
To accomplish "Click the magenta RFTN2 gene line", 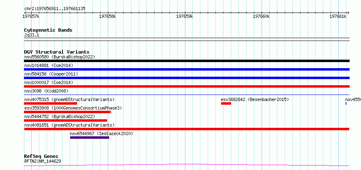I will point(187,165).
